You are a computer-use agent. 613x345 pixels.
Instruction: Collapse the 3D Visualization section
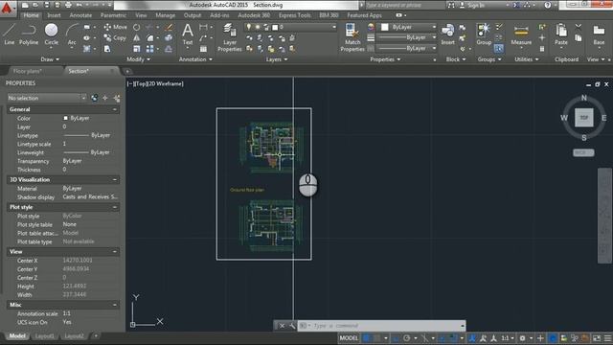[x=115, y=179]
